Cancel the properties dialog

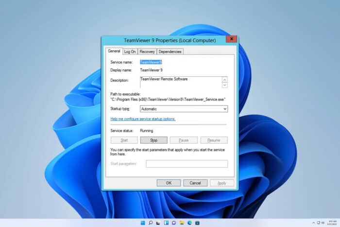195,183
